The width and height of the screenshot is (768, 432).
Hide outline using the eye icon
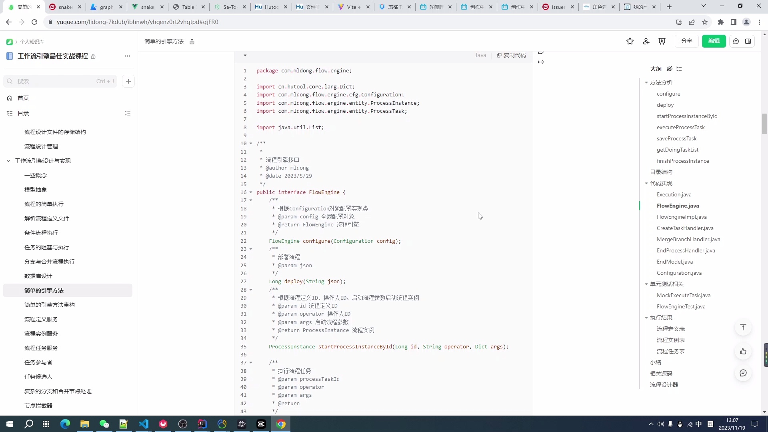669,69
